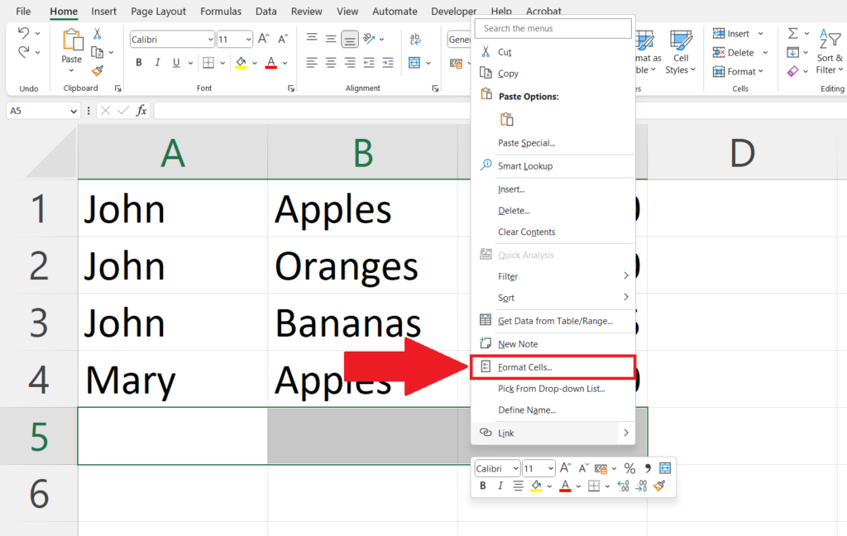847x536 pixels.
Task: Click the ribbon Increase Font Size icon
Action: (x=263, y=39)
